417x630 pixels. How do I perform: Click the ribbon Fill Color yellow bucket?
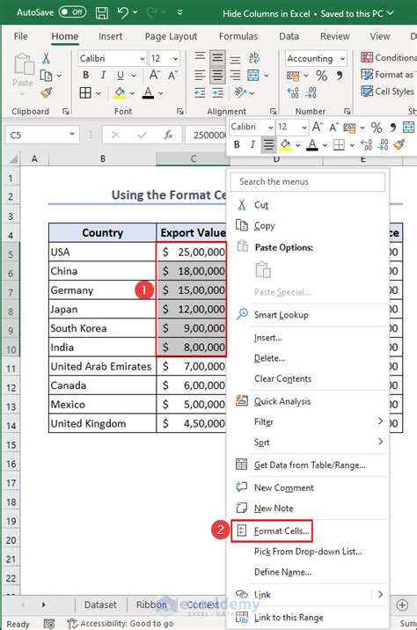tap(120, 92)
